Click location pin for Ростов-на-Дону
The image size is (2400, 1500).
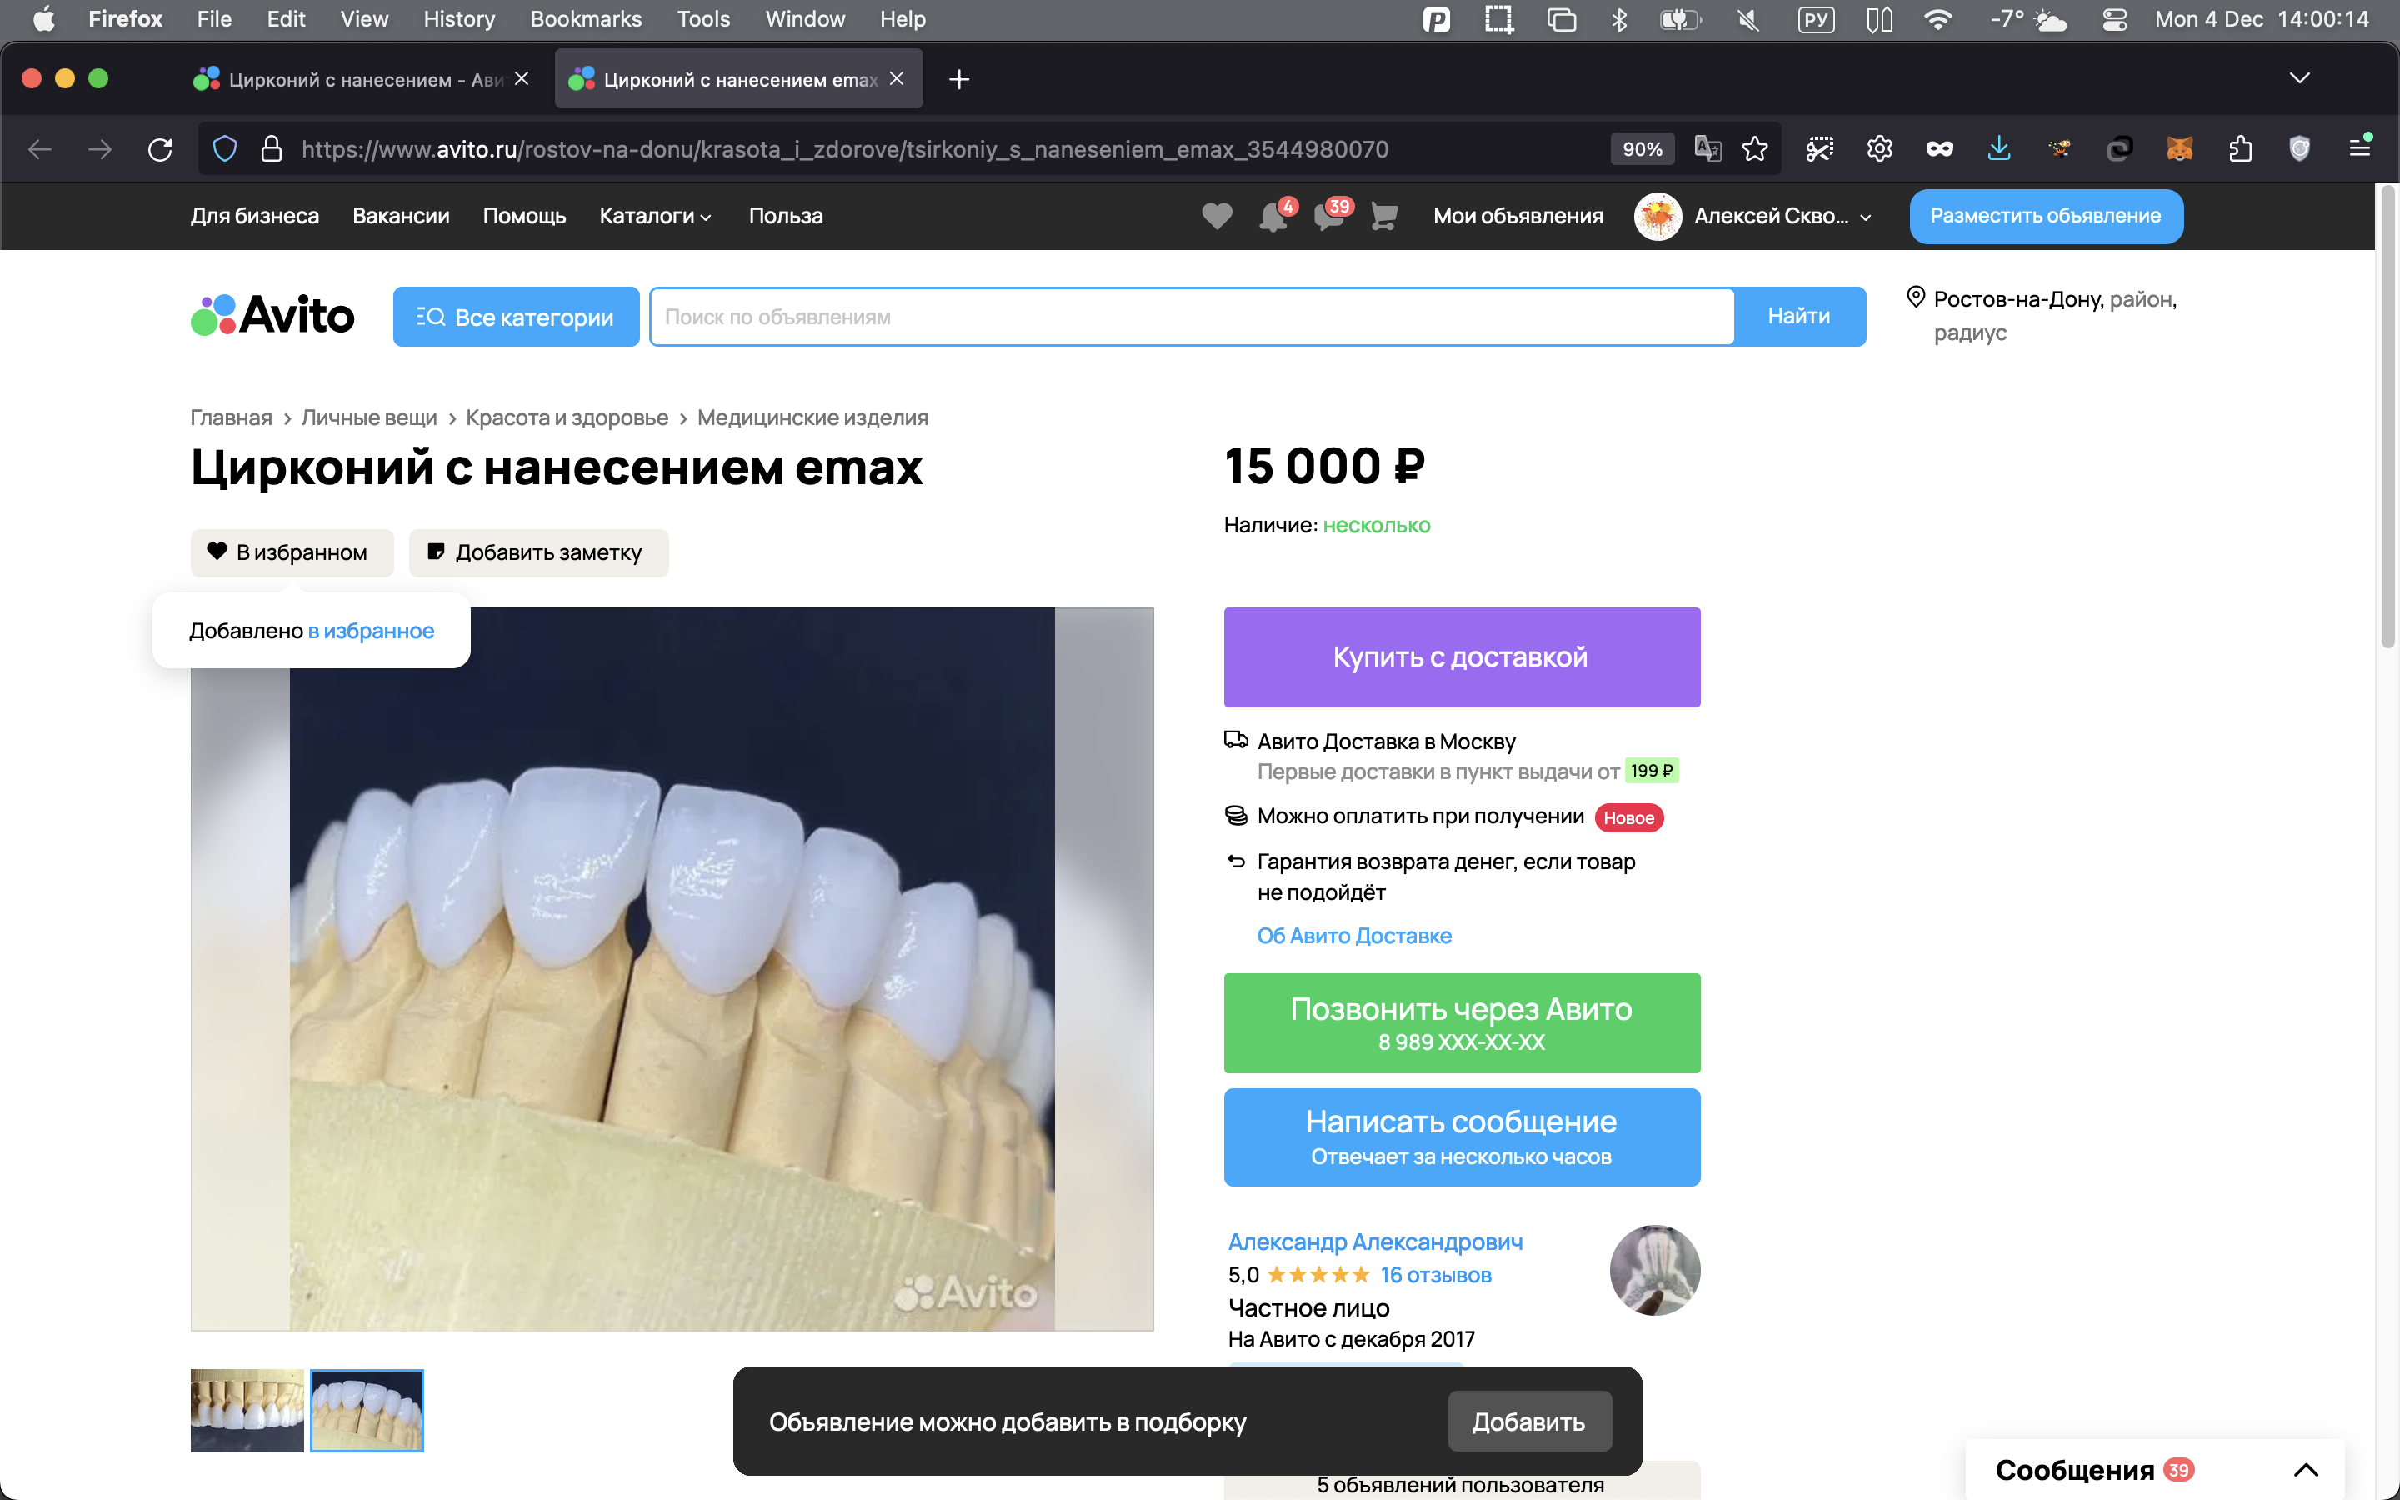point(1916,297)
